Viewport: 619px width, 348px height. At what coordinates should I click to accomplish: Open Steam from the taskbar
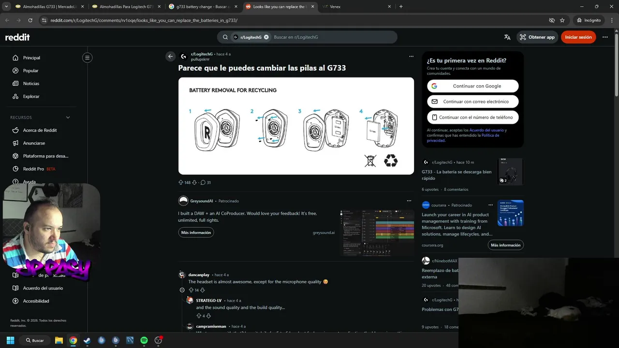click(87, 340)
